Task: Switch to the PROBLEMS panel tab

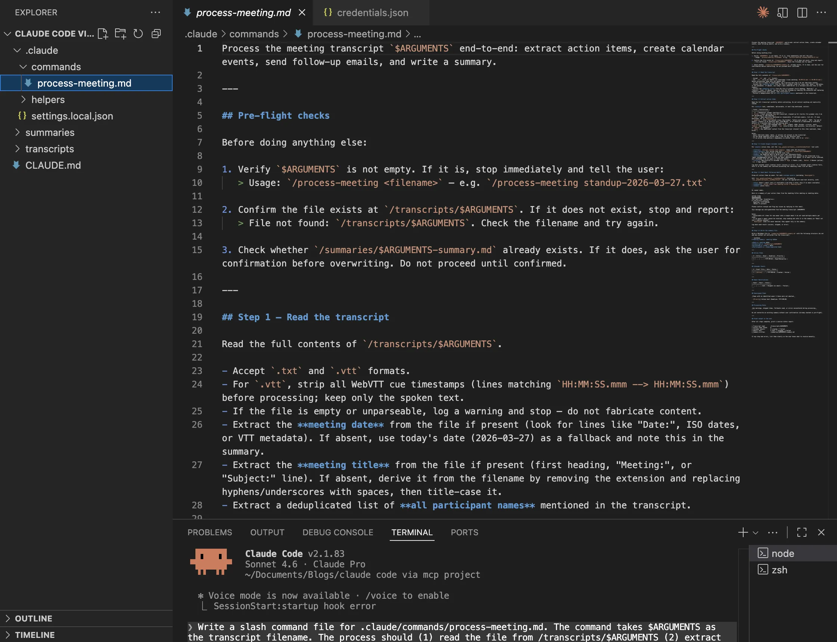Action: click(x=210, y=532)
